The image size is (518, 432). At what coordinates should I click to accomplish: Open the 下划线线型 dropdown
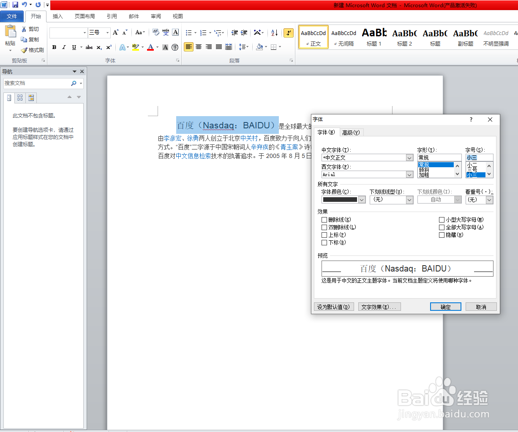409,200
